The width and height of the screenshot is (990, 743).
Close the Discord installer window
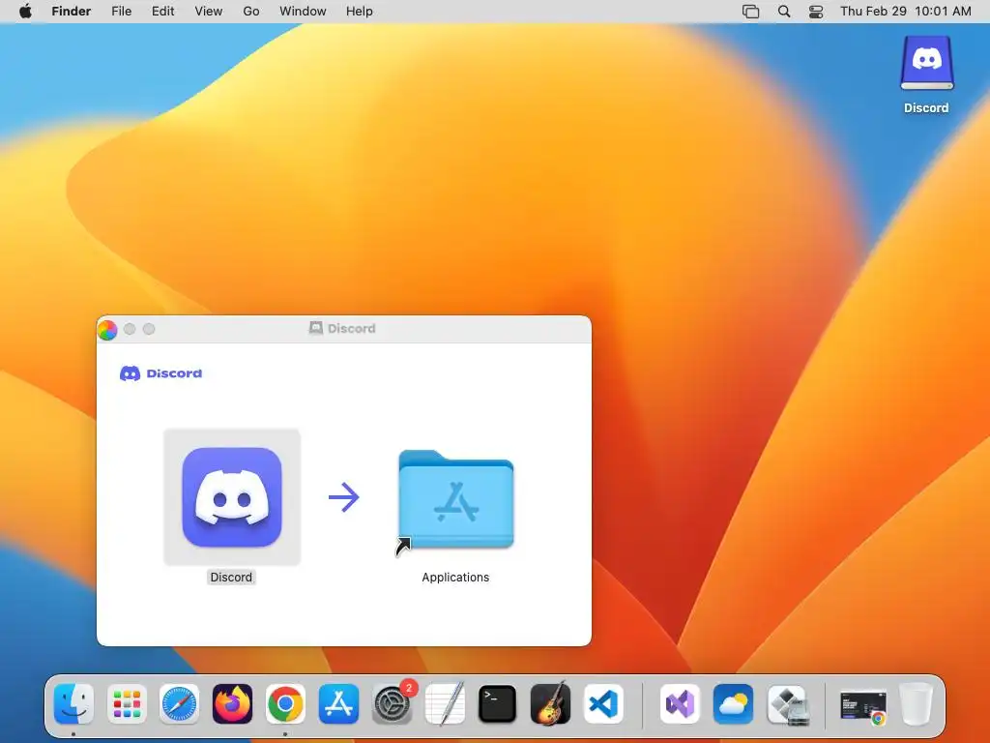(x=108, y=329)
